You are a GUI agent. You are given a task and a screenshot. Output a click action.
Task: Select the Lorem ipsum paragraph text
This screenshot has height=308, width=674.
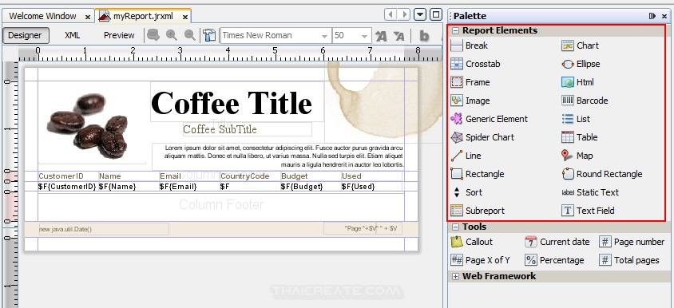(278, 156)
